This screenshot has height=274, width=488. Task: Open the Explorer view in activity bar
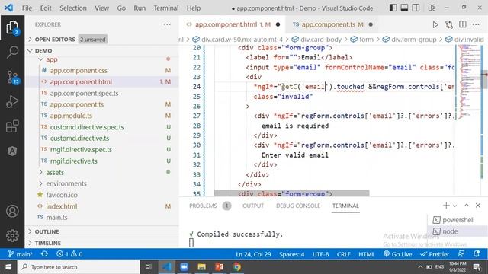click(x=12, y=28)
